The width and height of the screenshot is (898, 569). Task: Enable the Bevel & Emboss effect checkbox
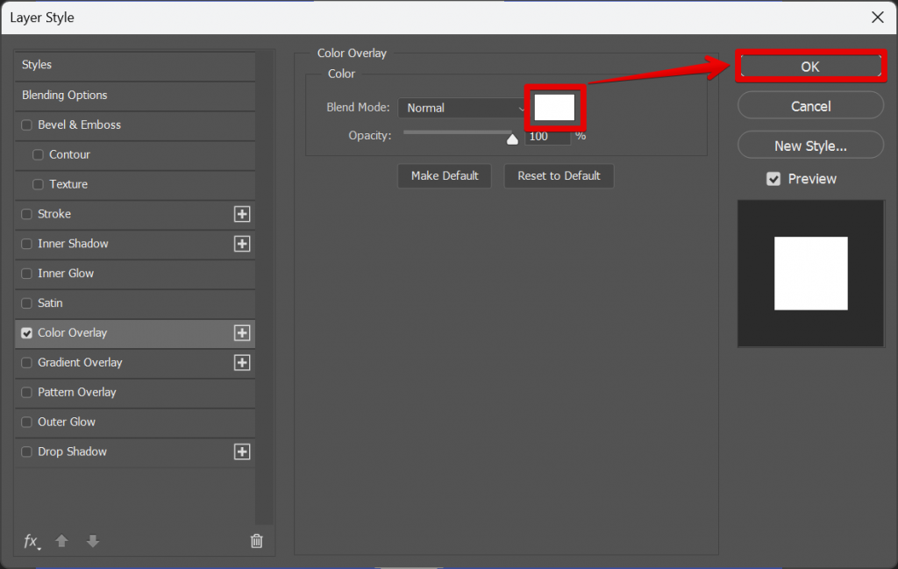pos(26,124)
